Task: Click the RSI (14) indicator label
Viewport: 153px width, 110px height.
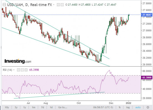Action: [x=8, y=70]
